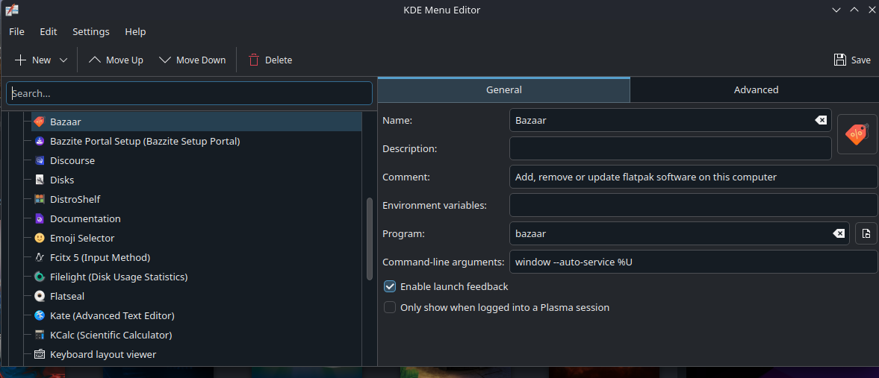The image size is (879, 378).
Task: Click the Disks app icon
Action: pyautogui.click(x=40, y=180)
